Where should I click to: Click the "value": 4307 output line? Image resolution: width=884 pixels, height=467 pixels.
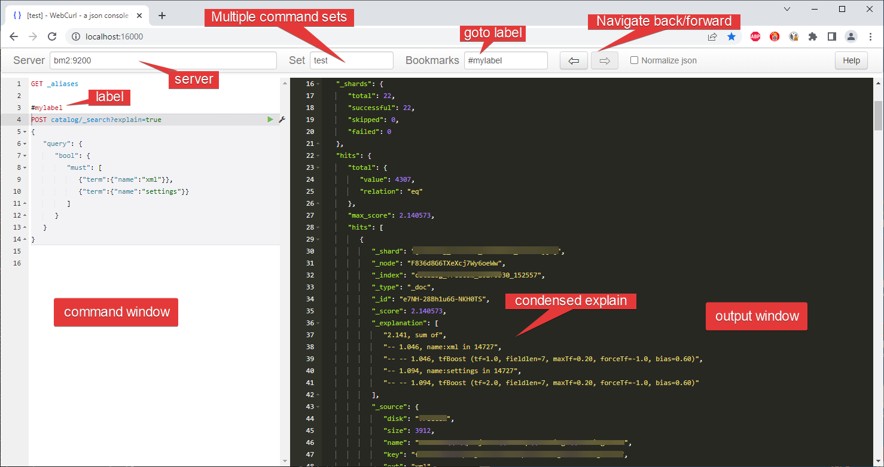point(387,179)
